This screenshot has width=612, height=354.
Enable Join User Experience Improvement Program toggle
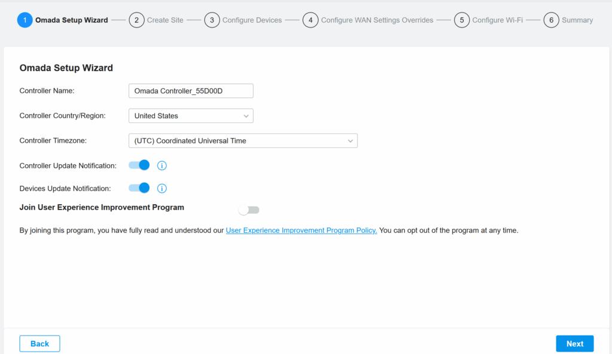click(249, 210)
